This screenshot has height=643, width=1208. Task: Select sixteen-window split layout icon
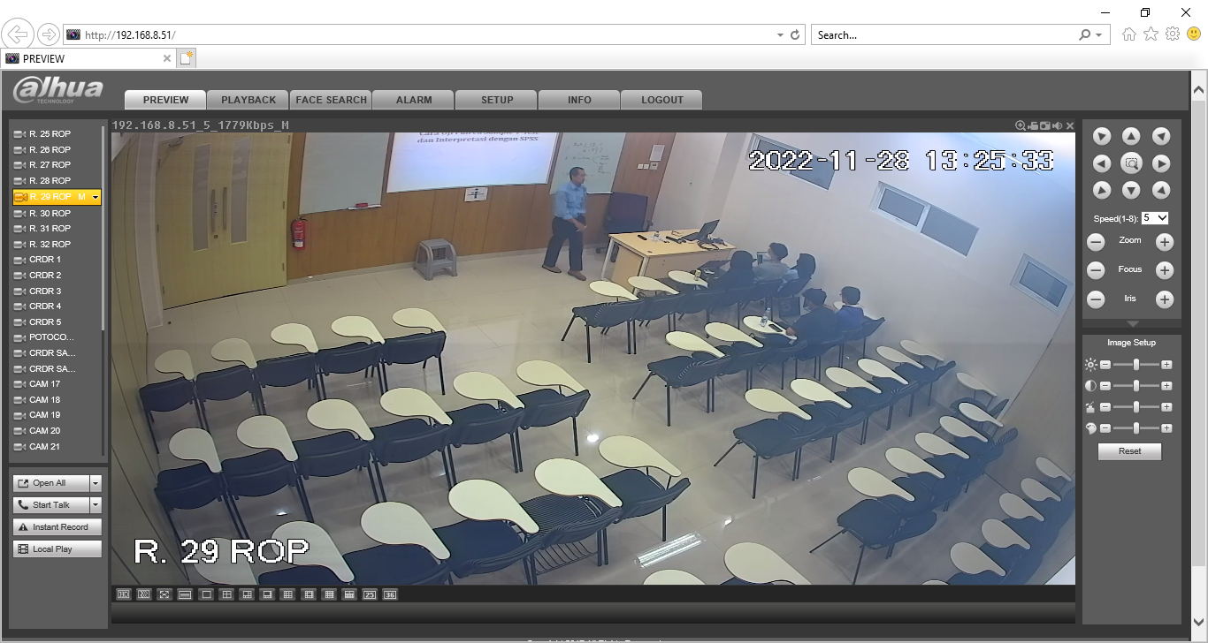[x=329, y=594]
